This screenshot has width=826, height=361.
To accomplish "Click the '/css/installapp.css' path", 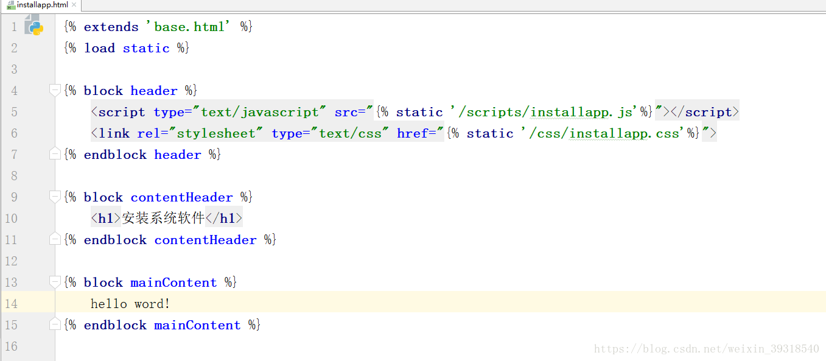I will tap(603, 133).
